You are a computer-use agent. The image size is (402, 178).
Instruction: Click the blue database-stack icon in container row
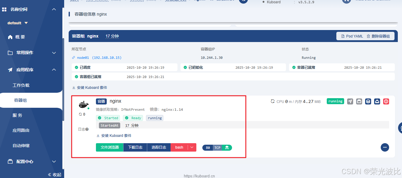pyautogui.click(x=368, y=101)
